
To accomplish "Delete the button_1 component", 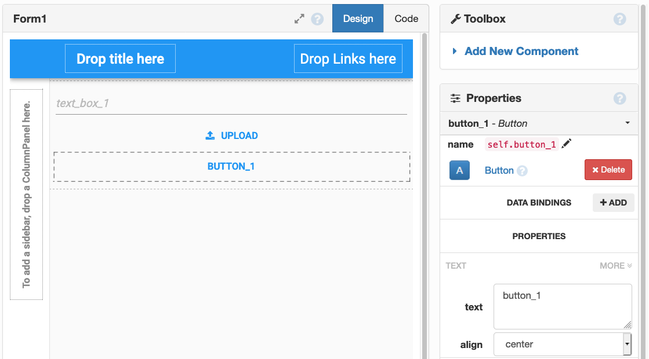I will coord(608,169).
